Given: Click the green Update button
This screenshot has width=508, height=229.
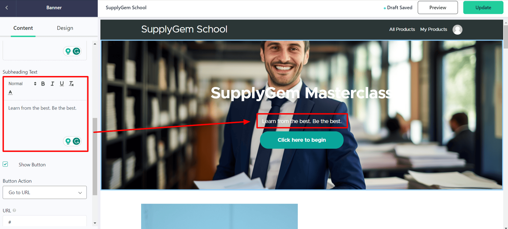Looking at the screenshot, I should (x=483, y=7).
